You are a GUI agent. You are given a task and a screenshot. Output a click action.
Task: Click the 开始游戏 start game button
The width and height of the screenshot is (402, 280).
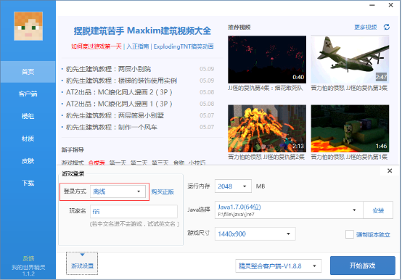click(x=363, y=265)
